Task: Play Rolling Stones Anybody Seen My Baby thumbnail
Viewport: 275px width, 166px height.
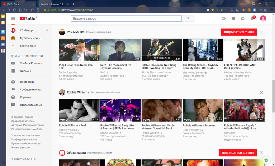Action: 203,50
